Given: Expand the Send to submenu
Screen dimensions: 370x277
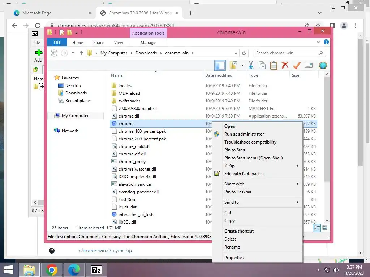Looking at the screenshot, I should [257, 202].
